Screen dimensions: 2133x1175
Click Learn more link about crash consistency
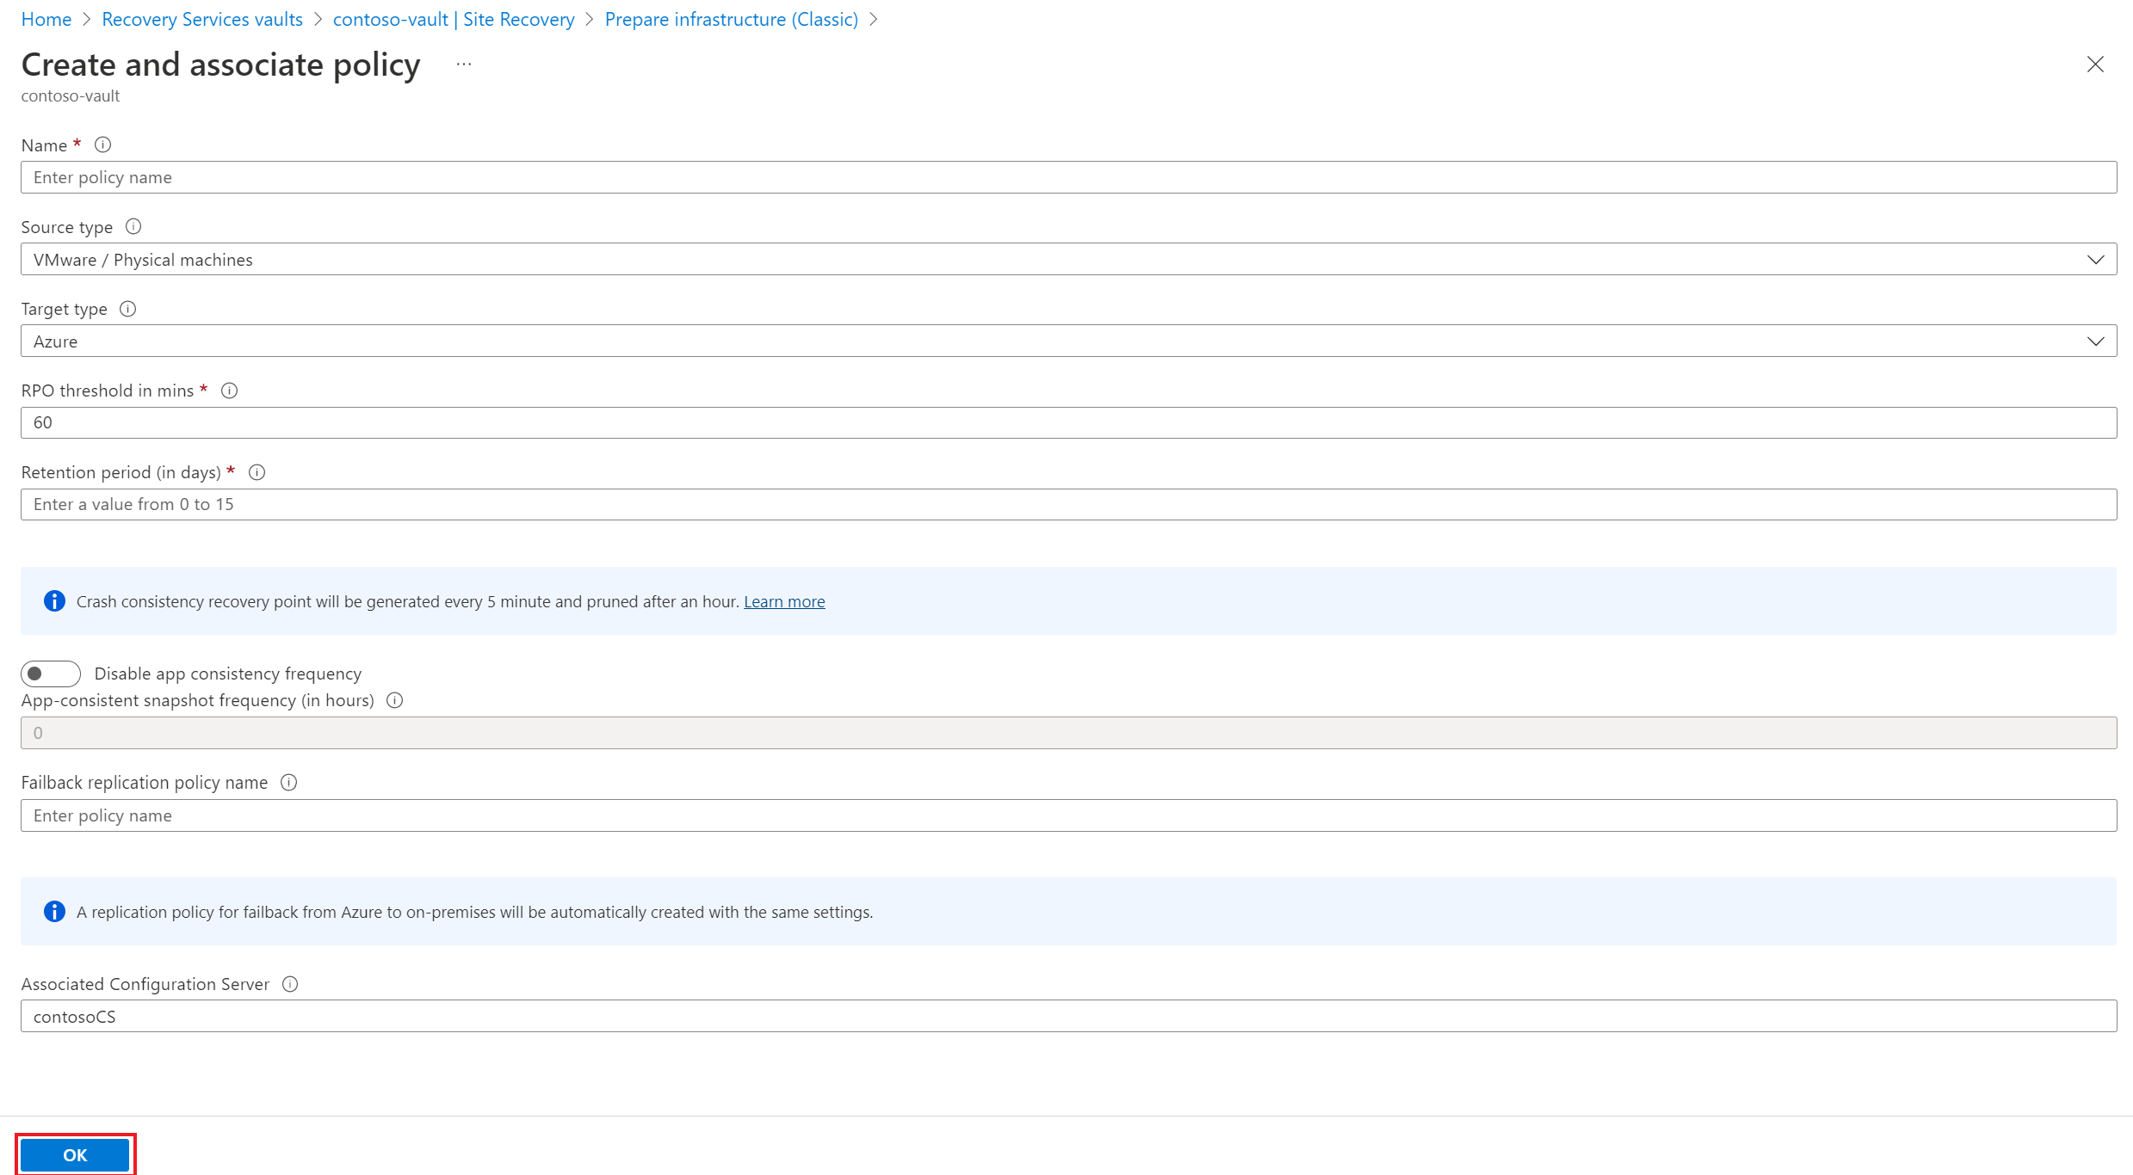click(x=785, y=600)
